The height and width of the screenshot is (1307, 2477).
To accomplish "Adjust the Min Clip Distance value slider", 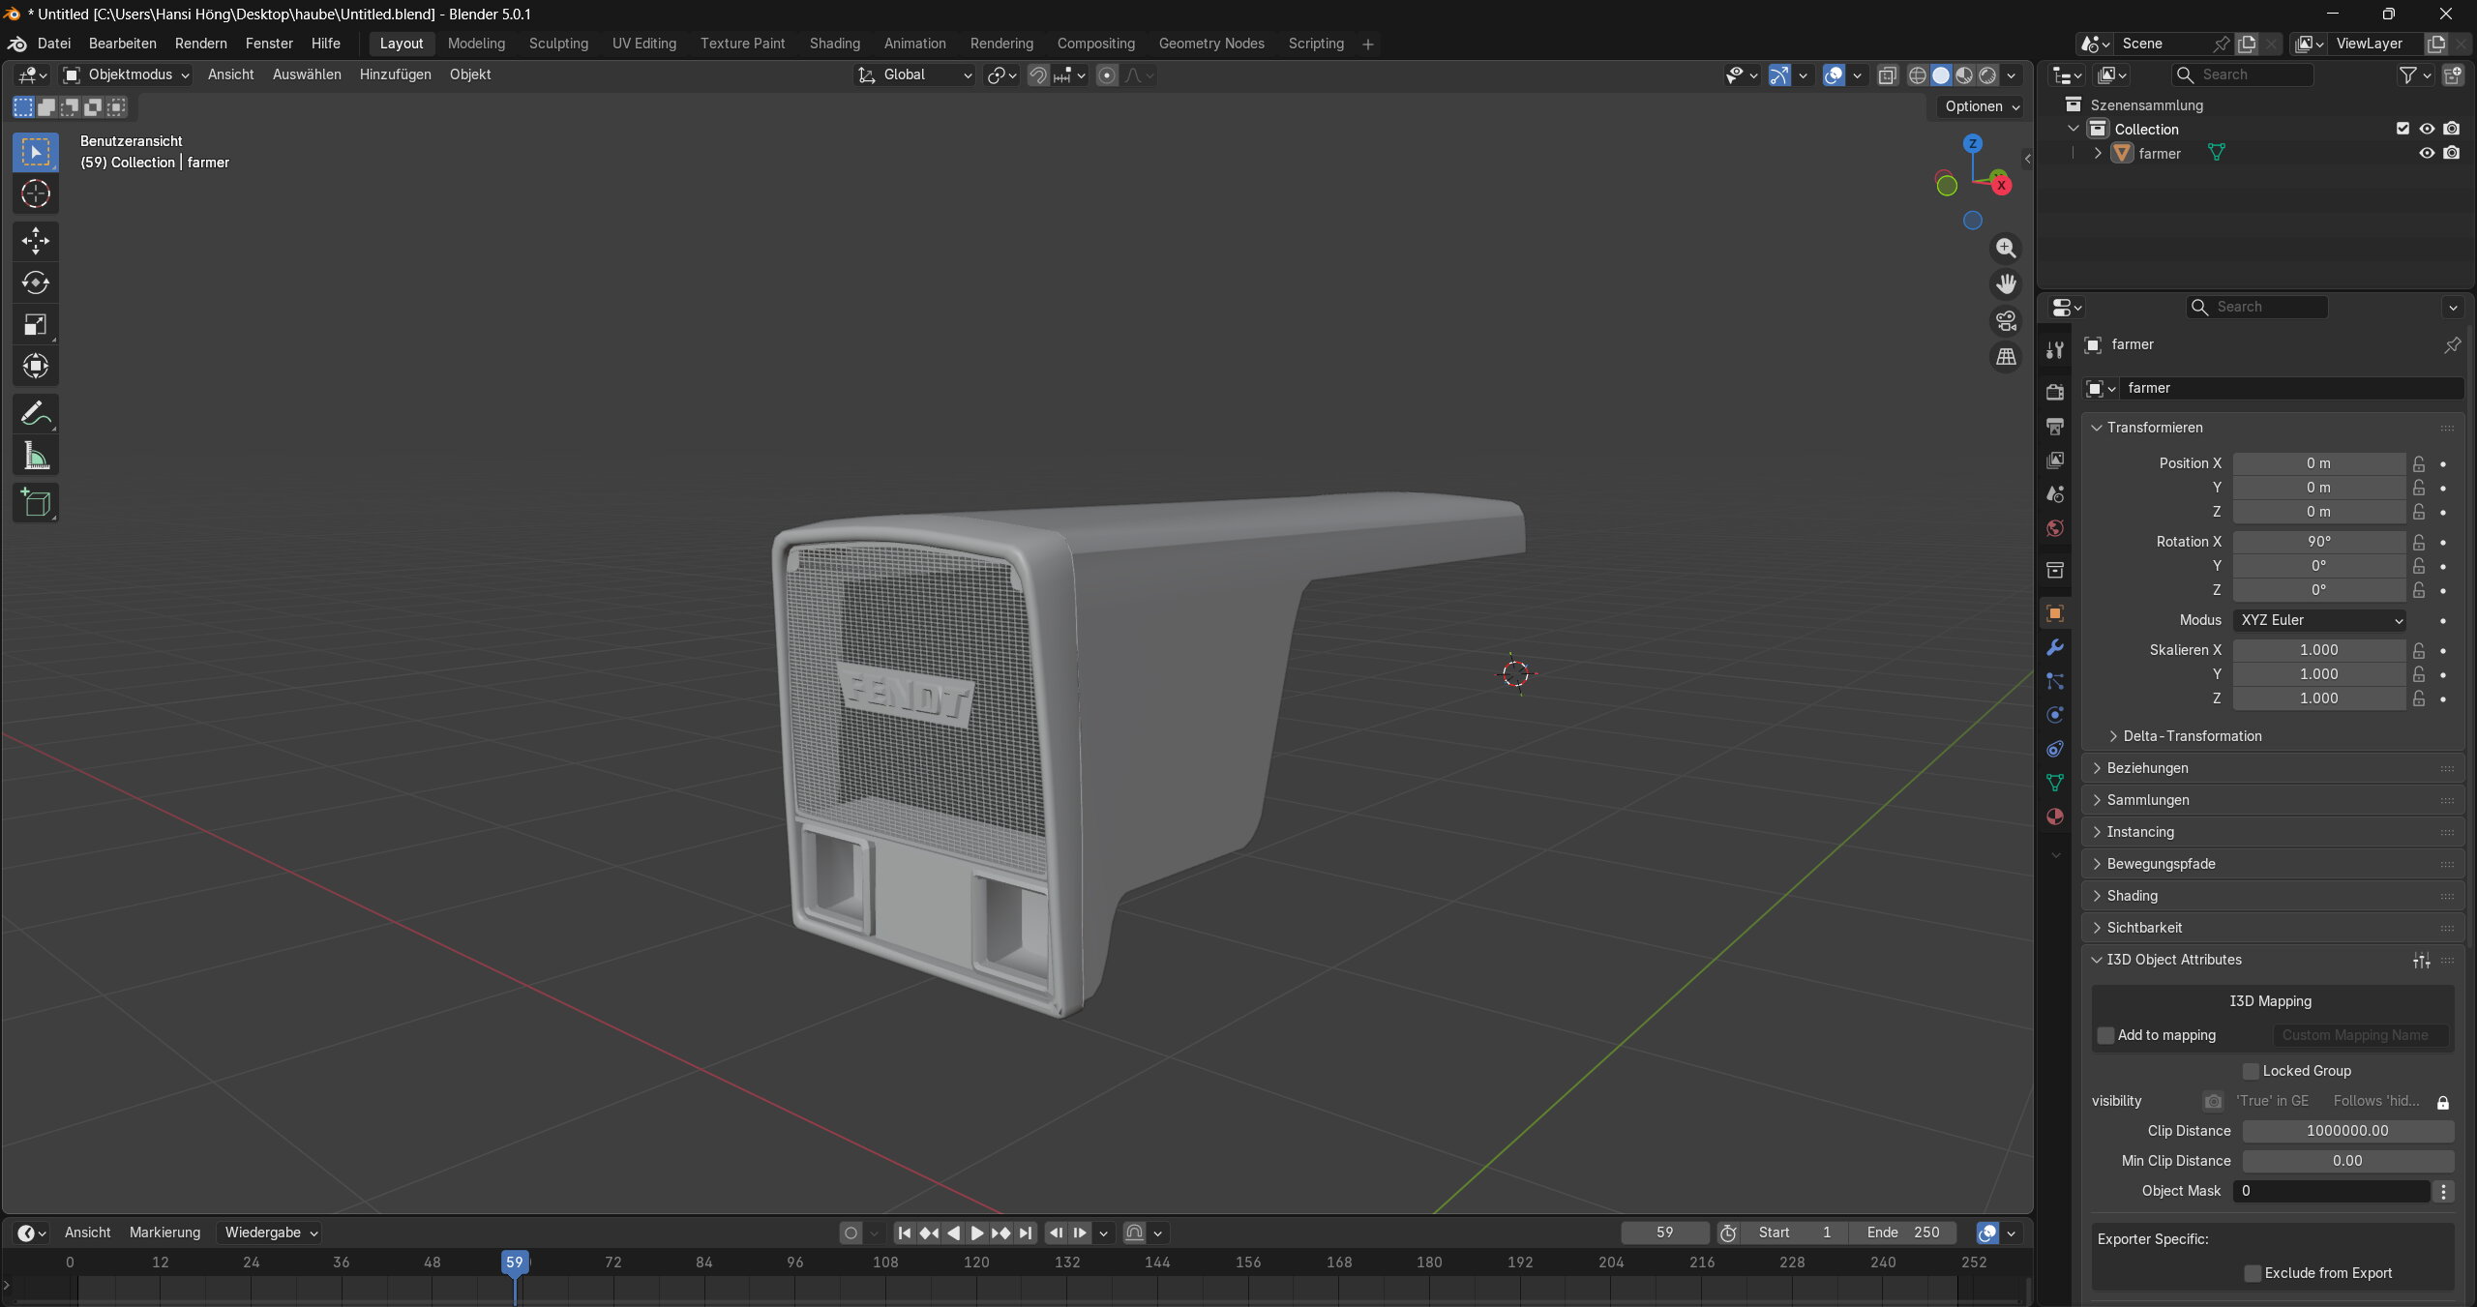I will (2347, 1161).
